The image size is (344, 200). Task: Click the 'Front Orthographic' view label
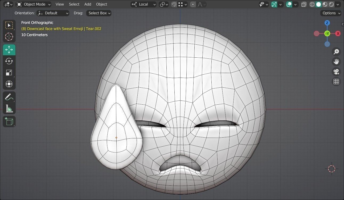click(37, 23)
